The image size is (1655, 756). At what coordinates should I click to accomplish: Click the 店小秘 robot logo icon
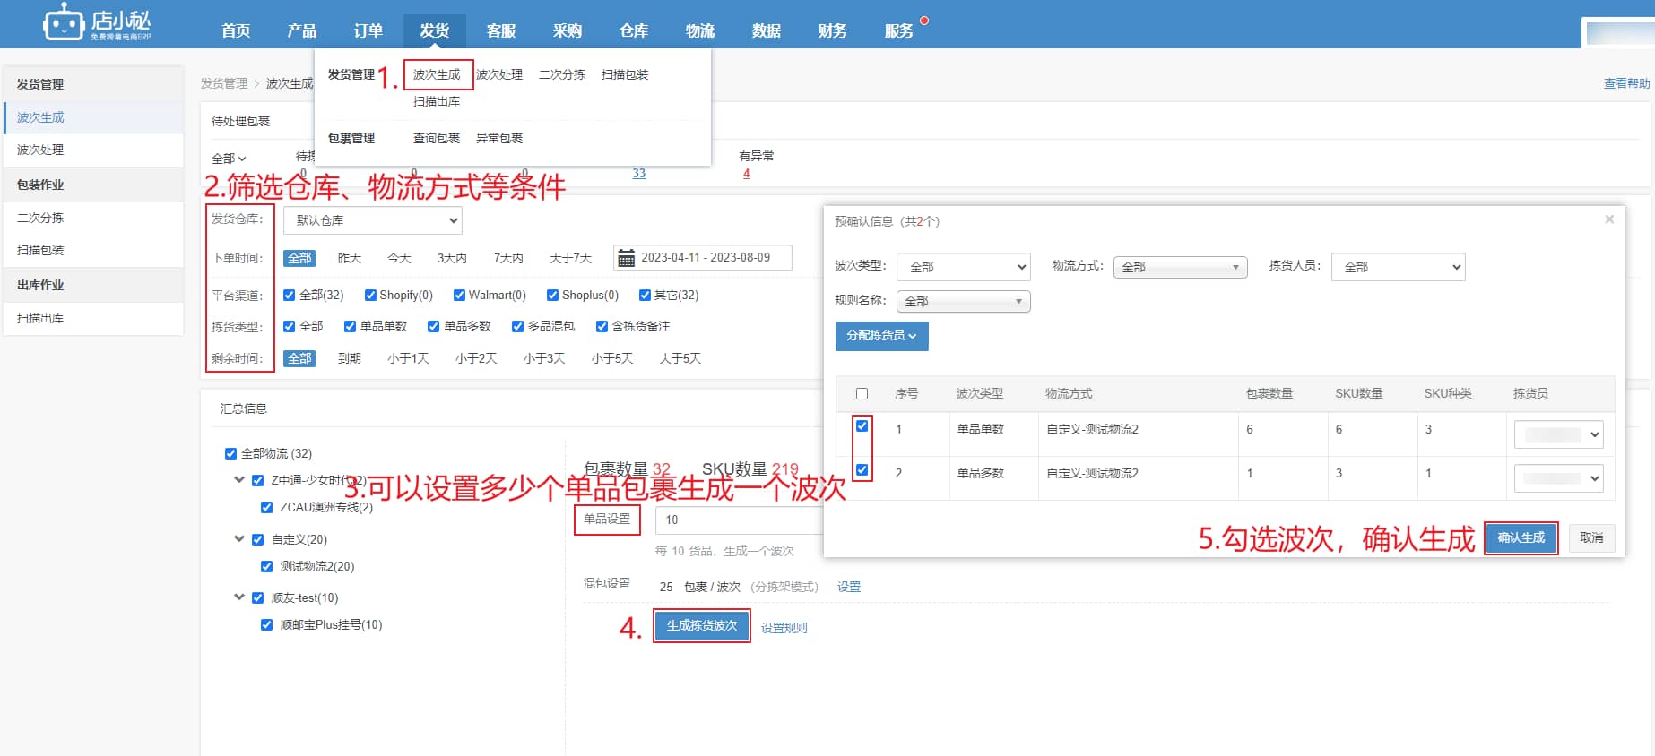[64, 22]
